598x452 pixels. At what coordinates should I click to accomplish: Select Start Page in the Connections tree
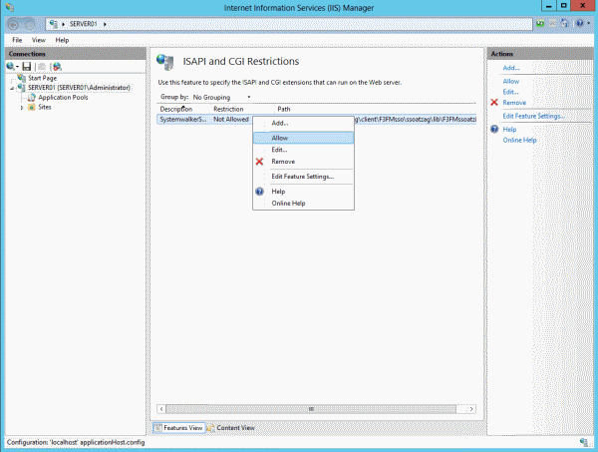click(42, 78)
